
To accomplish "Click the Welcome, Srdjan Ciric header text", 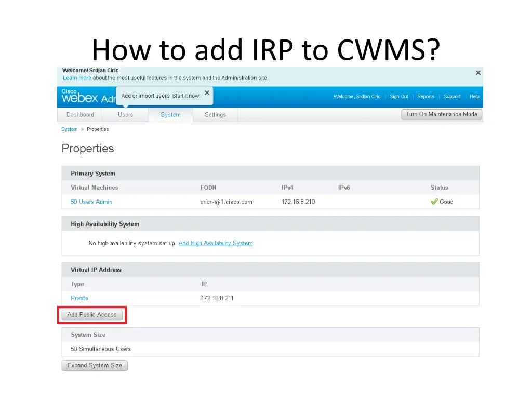I will [357, 96].
